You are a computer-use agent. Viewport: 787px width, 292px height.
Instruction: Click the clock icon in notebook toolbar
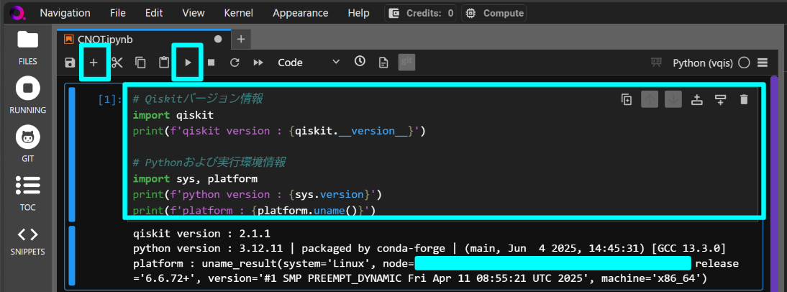click(x=360, y=62)
